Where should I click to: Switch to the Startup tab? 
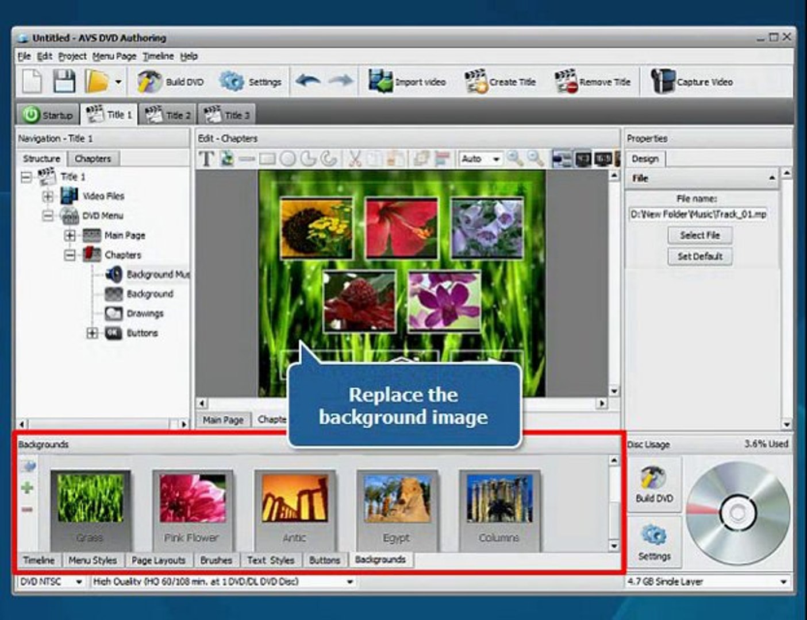[x=48, y=115]
